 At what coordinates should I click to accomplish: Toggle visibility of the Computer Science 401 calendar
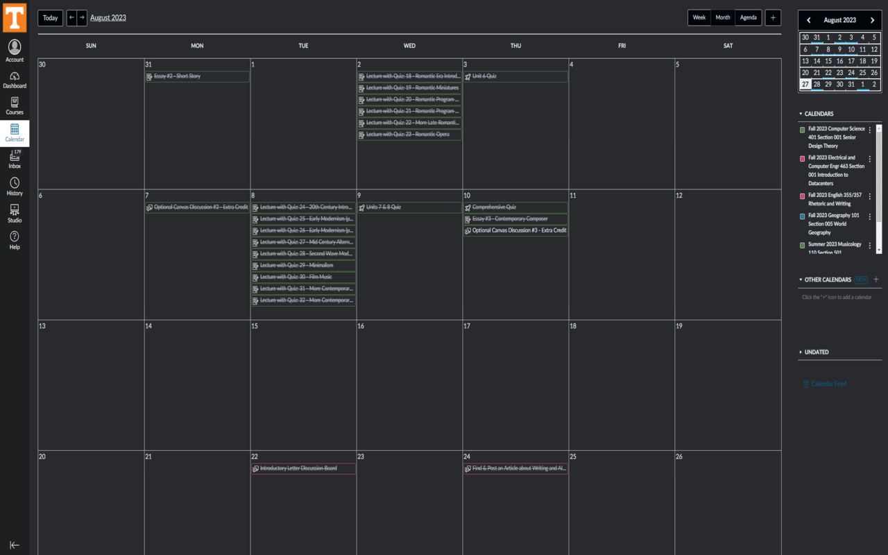click(803, 130)
